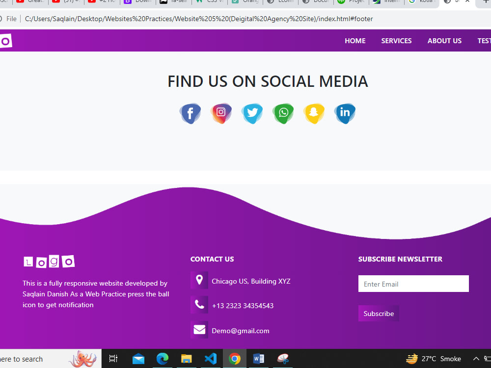Open the LinkedIn social icon

(x=345, y=113)
